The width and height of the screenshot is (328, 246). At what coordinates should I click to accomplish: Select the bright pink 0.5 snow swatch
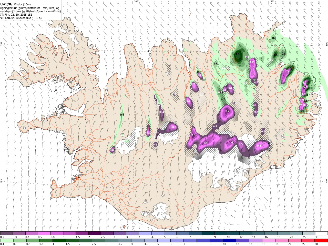[x=44, y=233]
